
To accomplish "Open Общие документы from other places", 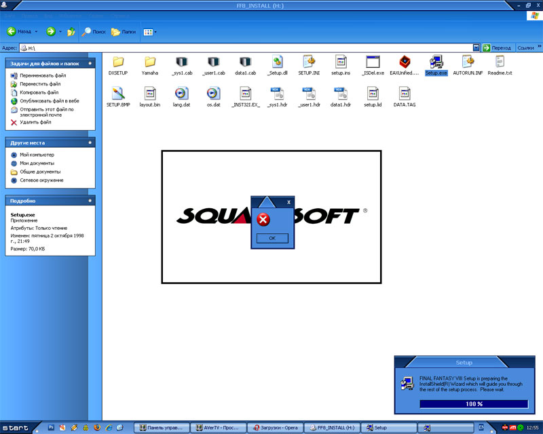I will (40, 172).
